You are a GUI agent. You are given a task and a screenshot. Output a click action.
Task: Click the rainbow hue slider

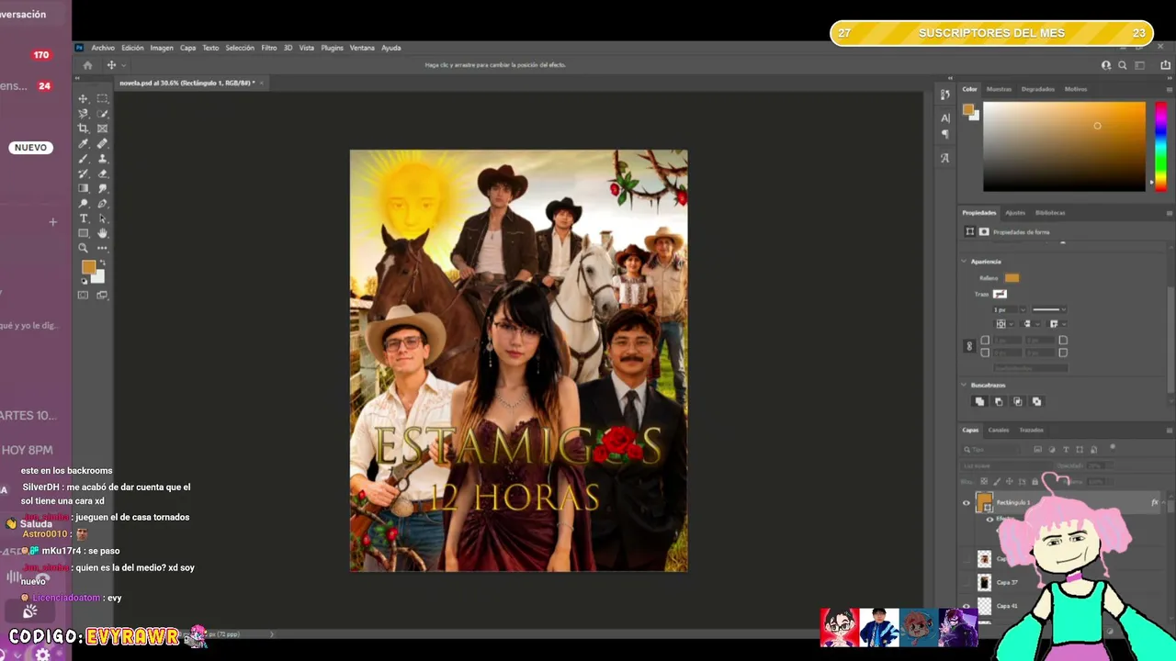click(1160, 146)
